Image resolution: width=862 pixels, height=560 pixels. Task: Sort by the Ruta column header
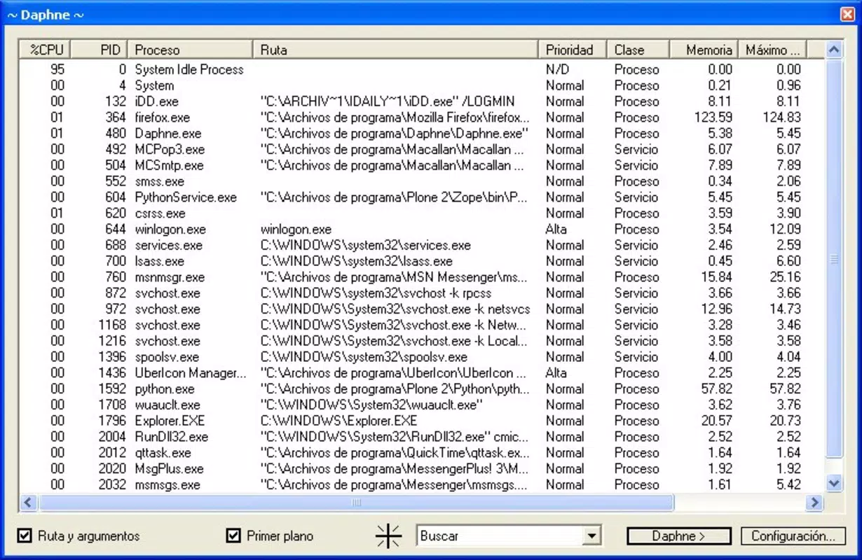396,50
